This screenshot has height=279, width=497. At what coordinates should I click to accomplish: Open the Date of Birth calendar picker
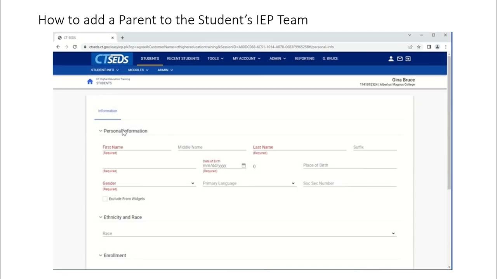coord(244,166)
